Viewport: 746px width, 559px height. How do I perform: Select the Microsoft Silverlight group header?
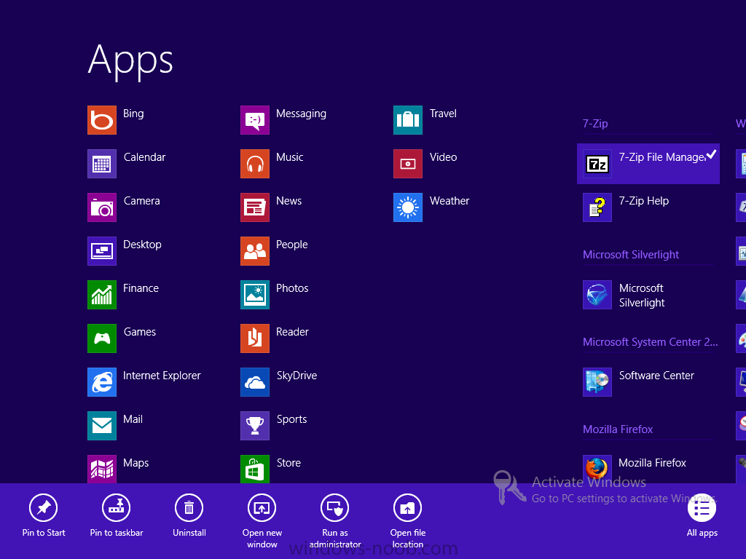click(x=631, y=255)
